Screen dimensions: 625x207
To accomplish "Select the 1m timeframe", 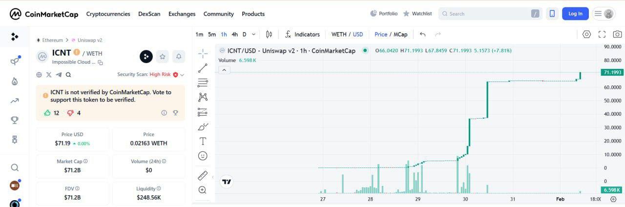I will [x=199, y=34].
